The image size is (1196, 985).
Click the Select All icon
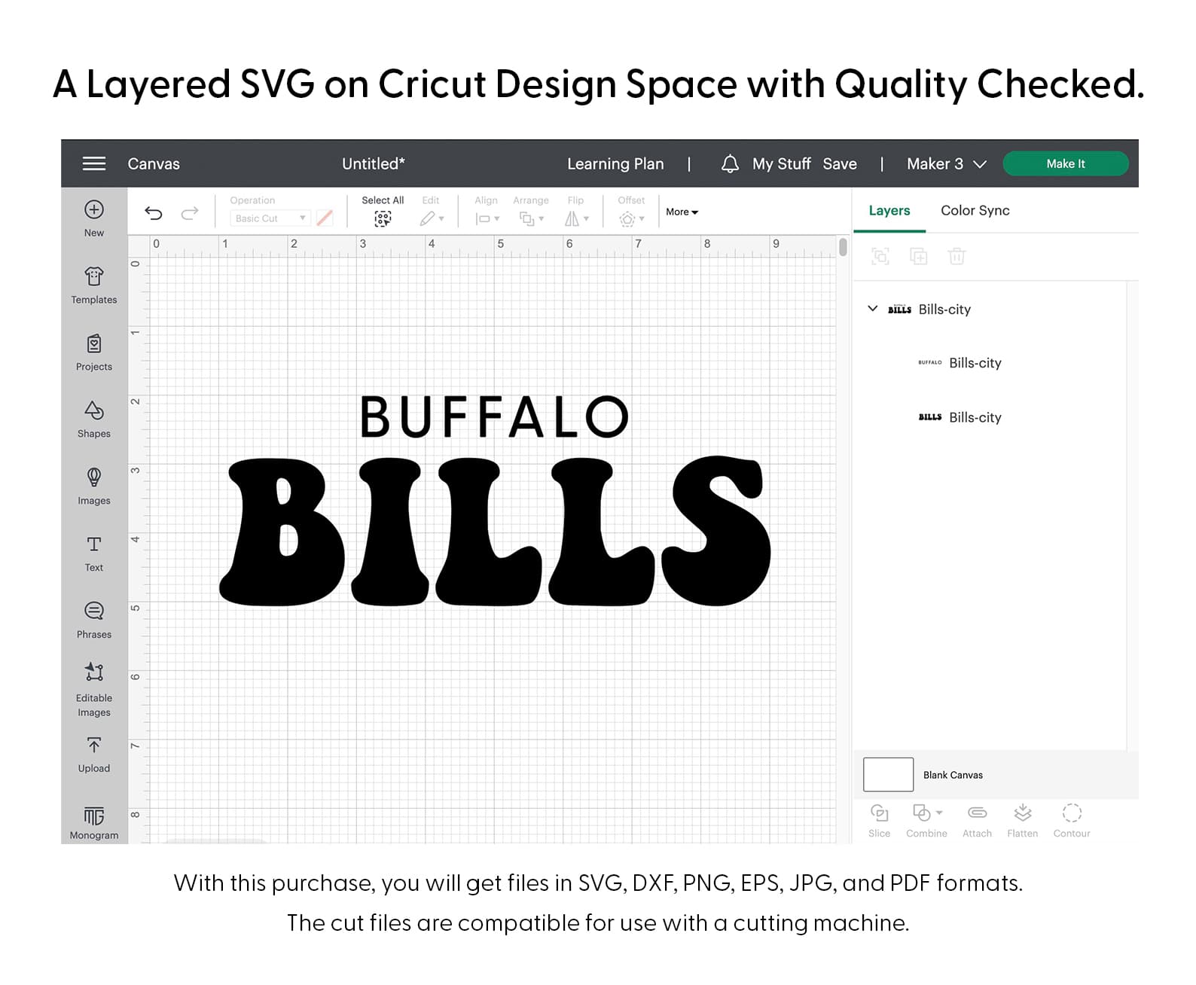[x=383, y=218]
